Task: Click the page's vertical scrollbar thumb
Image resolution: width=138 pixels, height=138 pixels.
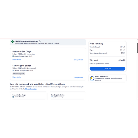Action: pyautogui.click(x=137, y=48)
